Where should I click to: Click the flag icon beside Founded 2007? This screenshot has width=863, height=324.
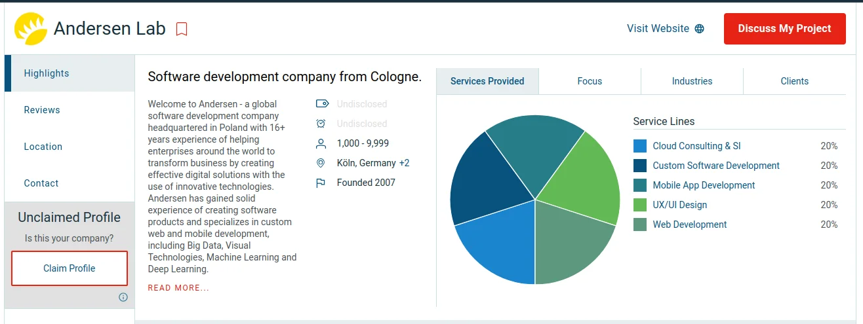[x=321, y=183]
